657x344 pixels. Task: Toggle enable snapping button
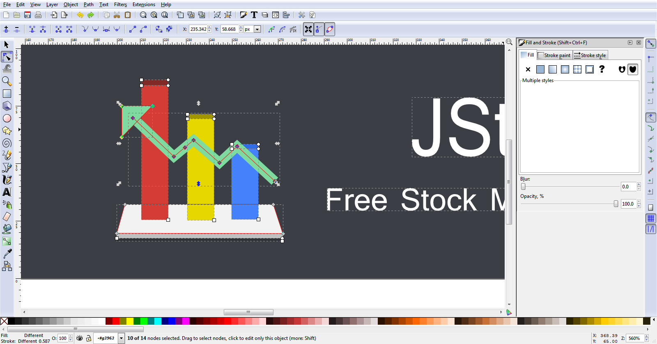coord(651,44)
